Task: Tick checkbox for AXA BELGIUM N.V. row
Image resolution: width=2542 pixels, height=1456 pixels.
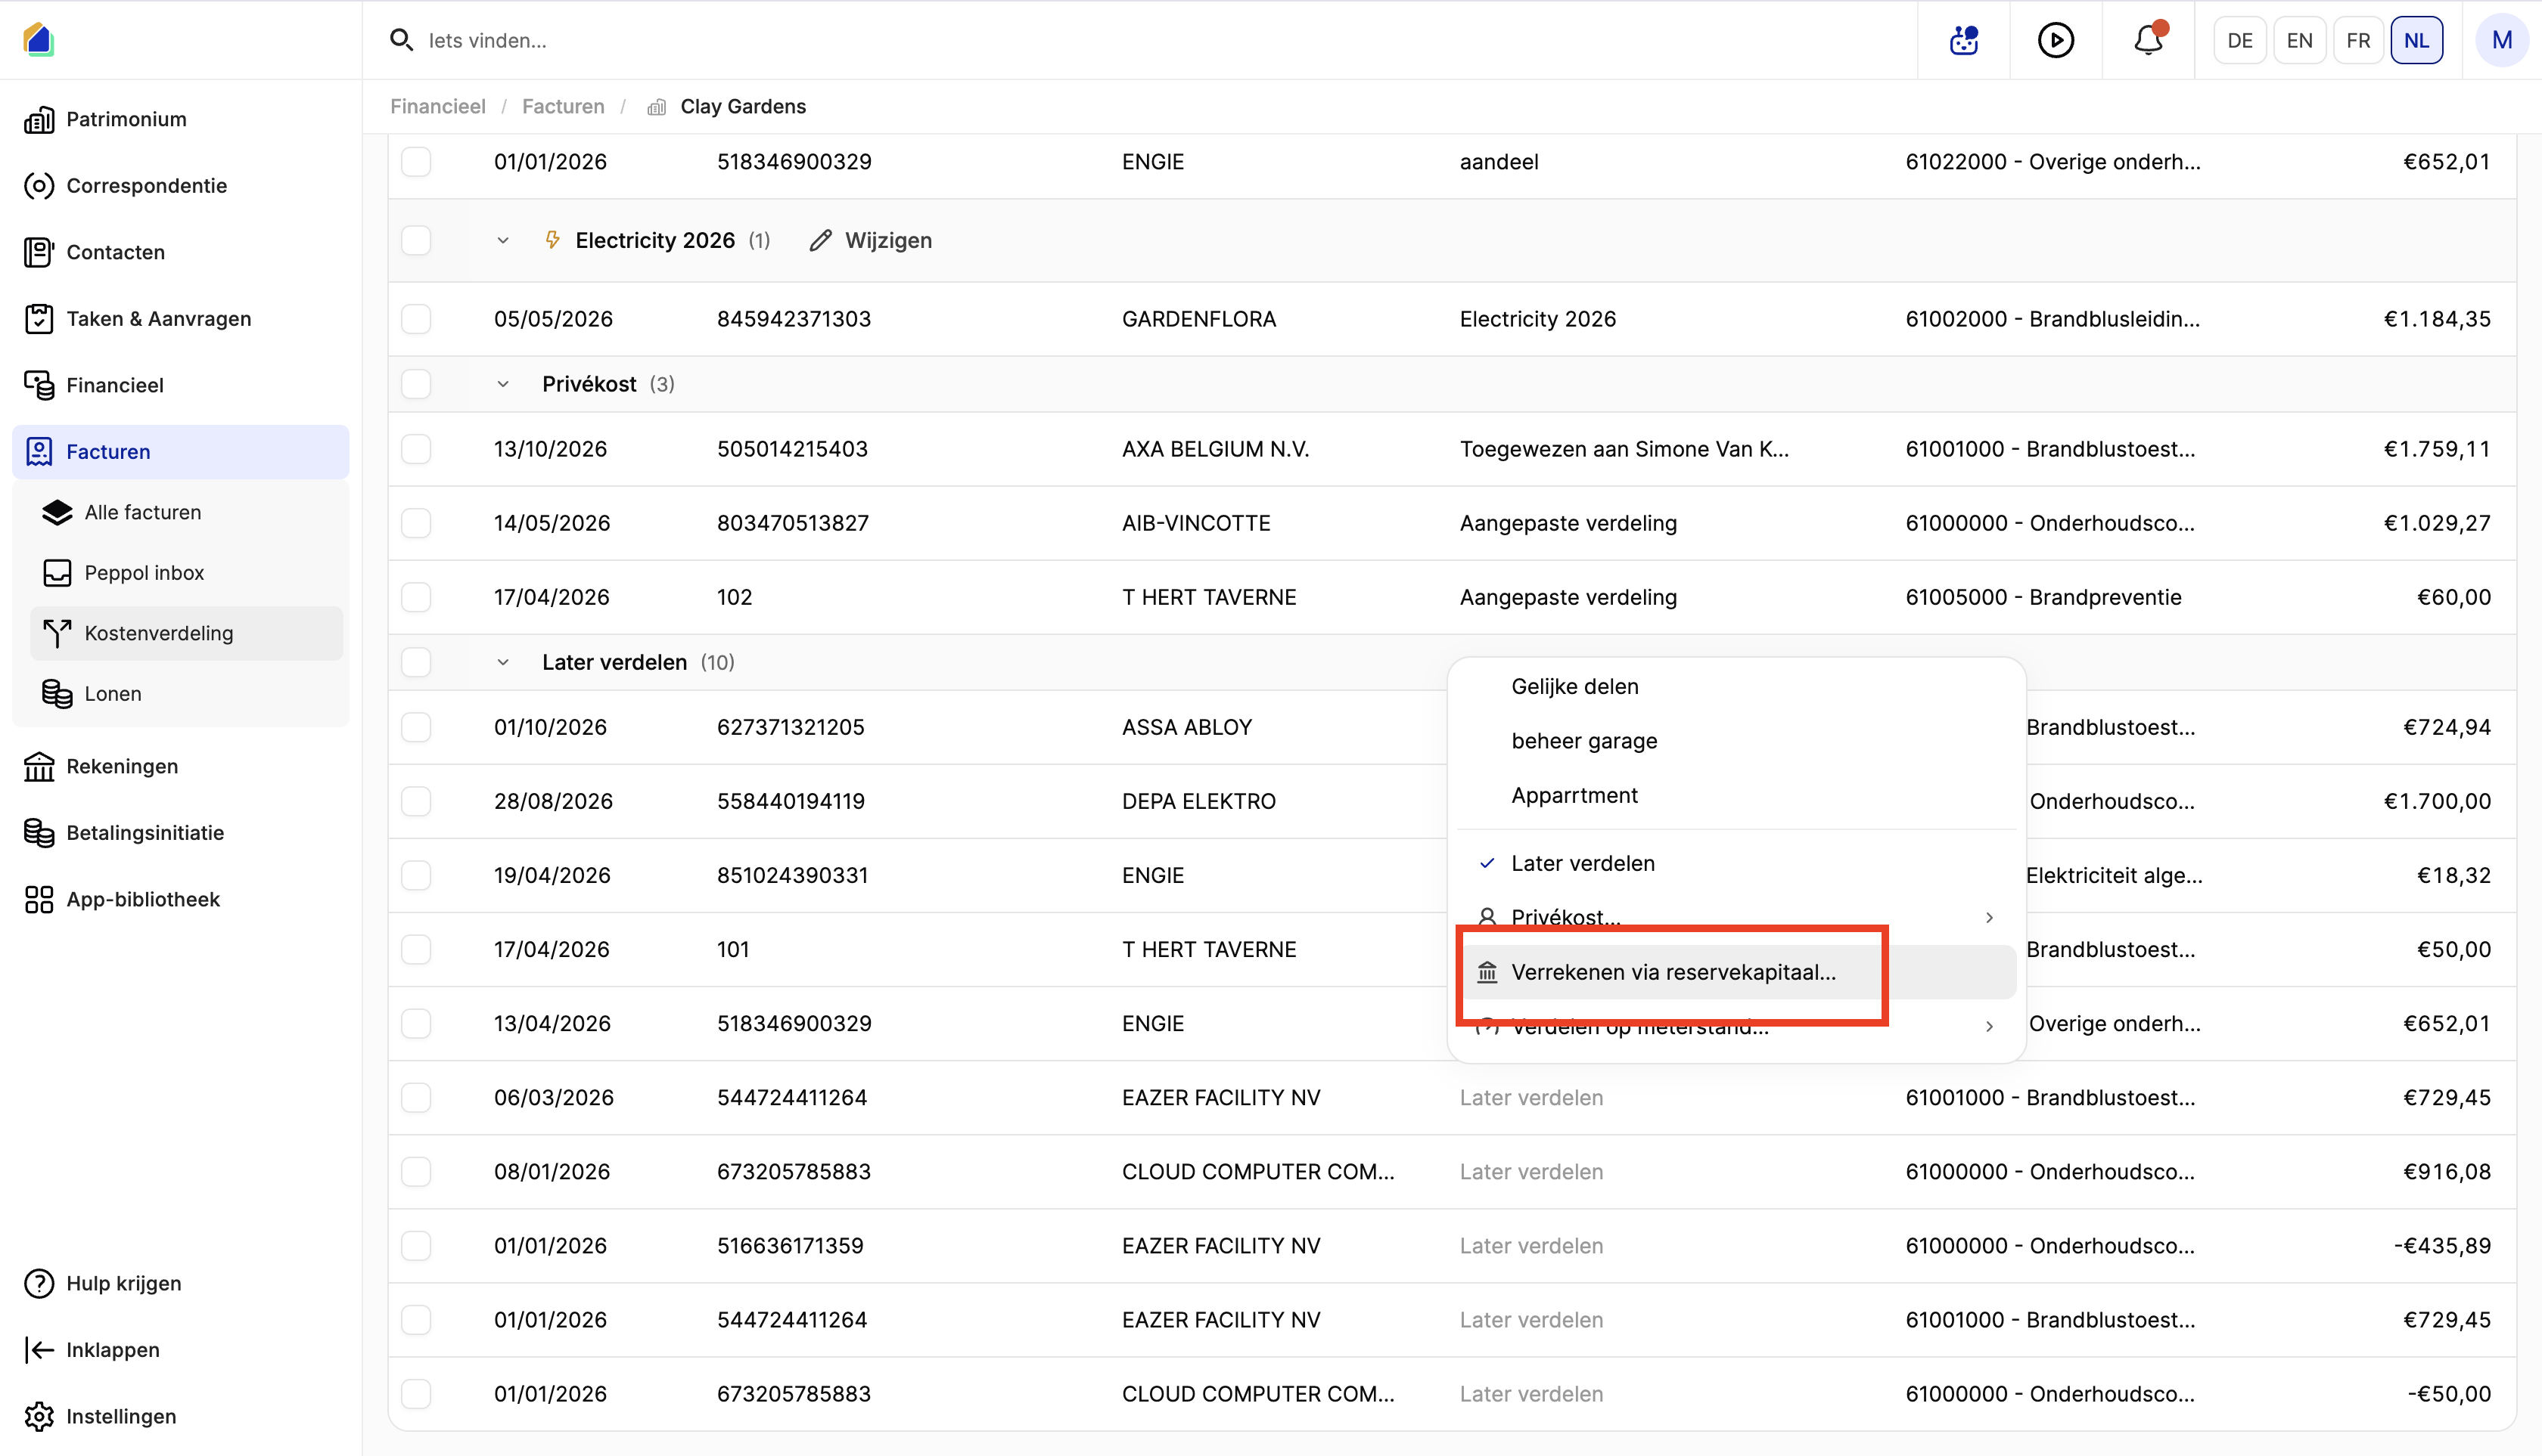Action: [416, 449]
